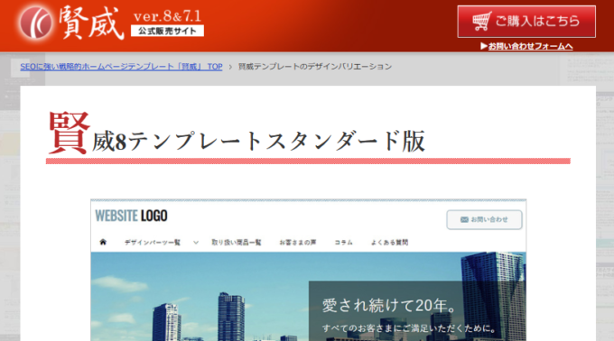This screenshot has width=614, height=341.
Task: Click the 公式販売サイト badge in header
Action: pos(167,31)
